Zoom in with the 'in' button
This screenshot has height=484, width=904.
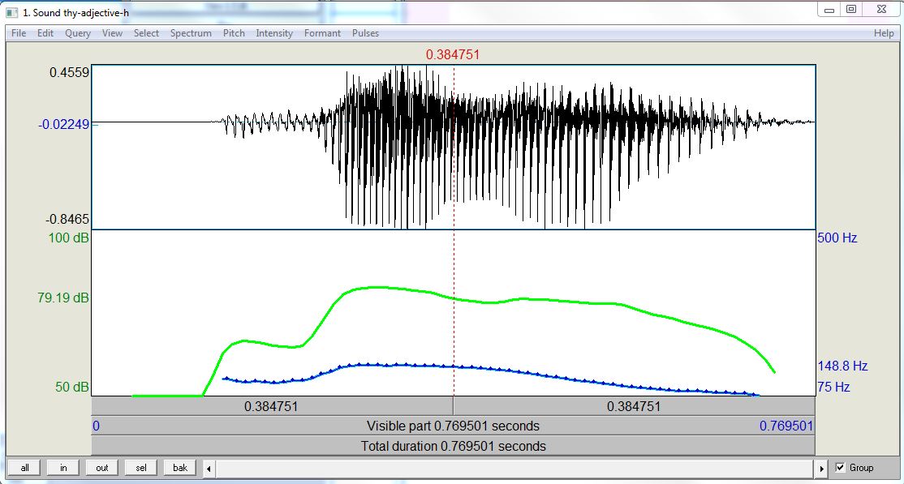pyautogui.click(x=63, y=467)
